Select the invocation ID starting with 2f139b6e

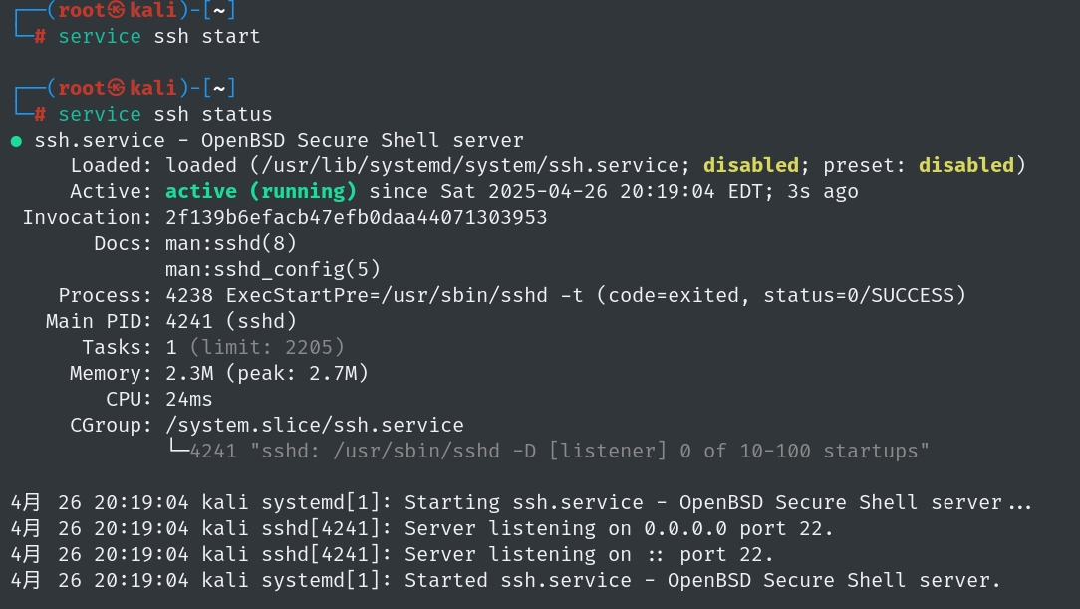tap(357, 217)
